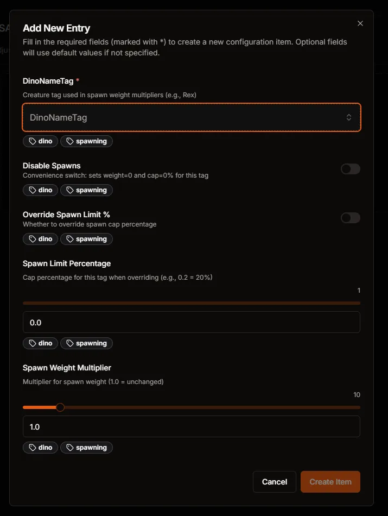Click the dino tag under Override Spawn Limit
The image size is (388, 516).
click(x=40, y=239)
